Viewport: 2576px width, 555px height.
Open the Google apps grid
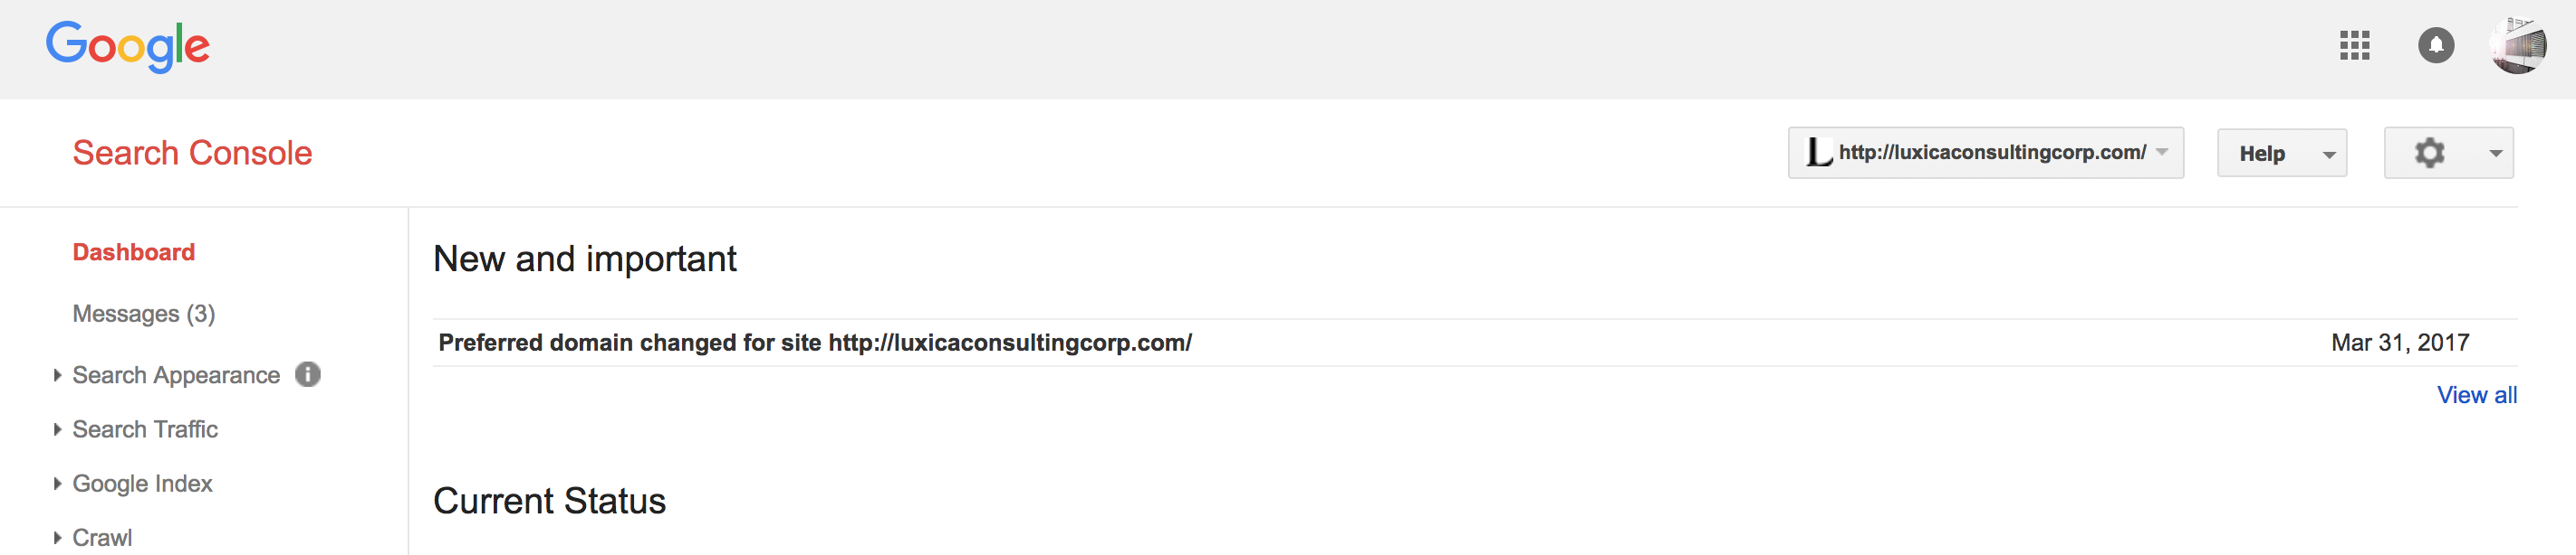tap(2355, 45)
